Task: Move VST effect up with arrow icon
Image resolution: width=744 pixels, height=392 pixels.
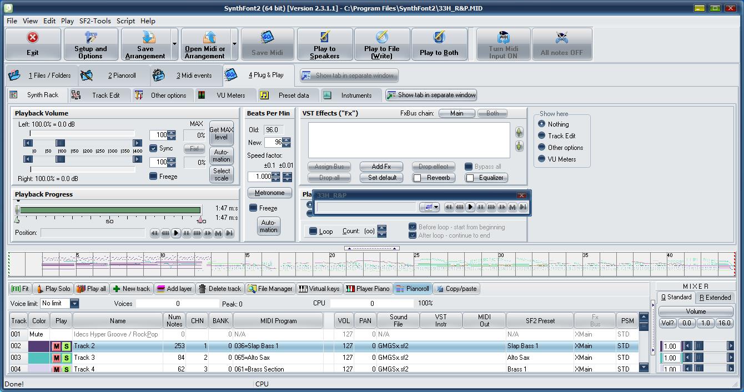Action: click(x=519, y=132)
